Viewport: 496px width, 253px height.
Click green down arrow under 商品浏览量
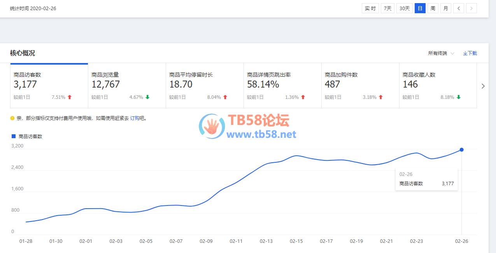click(147, 97)
